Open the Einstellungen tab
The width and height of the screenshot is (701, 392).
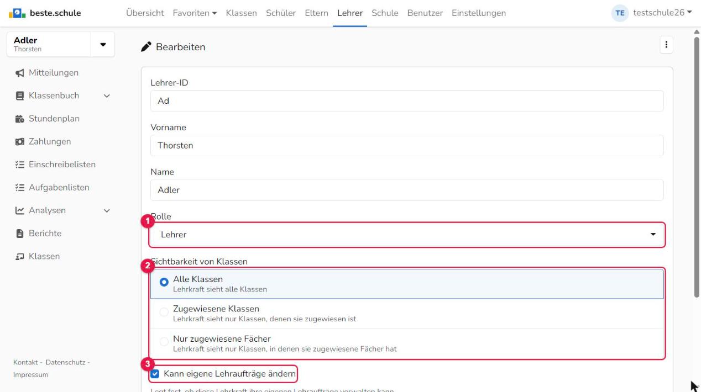pyautogui.click(x=479, y=13)
